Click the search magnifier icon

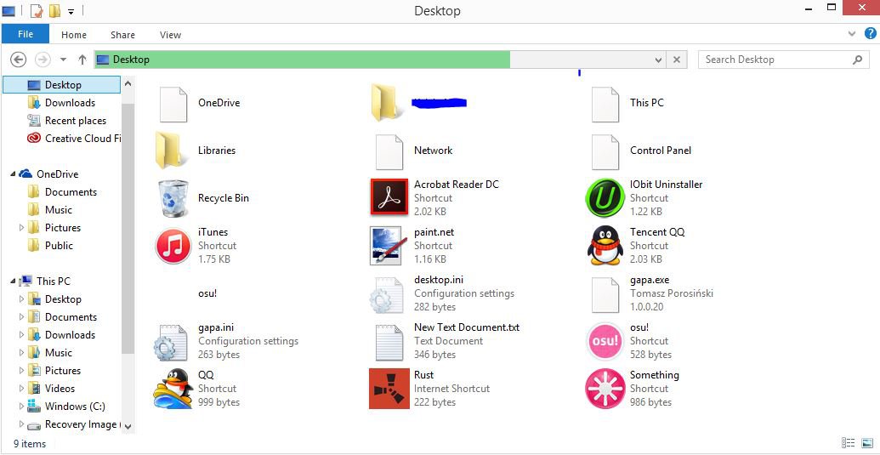pyautogui.click(x=858, y=60)
